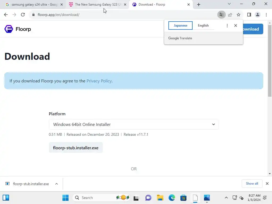Screen dimensions: 272x204
Task: Click the taskbar Search box
Action: pyautogui.click(x=101, y=198)
